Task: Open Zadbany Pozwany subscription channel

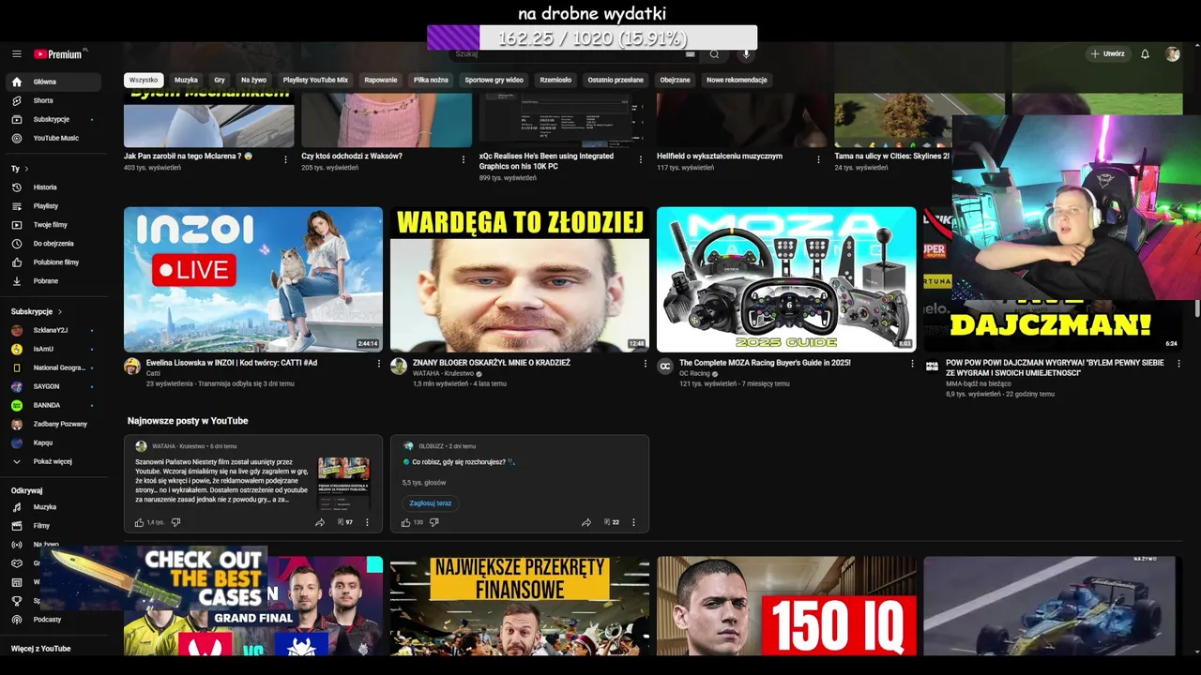Action: (x=53, y=424)
